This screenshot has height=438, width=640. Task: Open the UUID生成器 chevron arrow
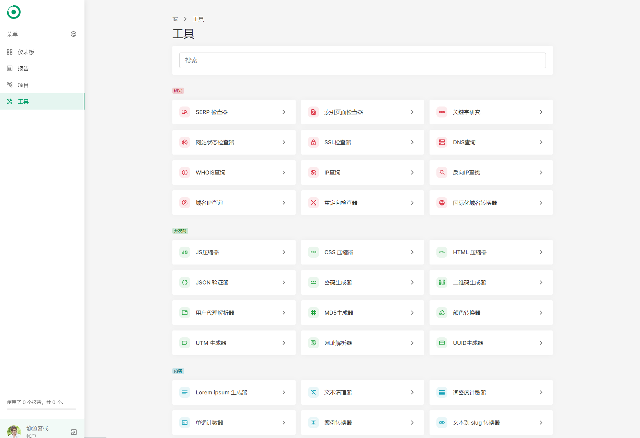[x=541, y=343]
